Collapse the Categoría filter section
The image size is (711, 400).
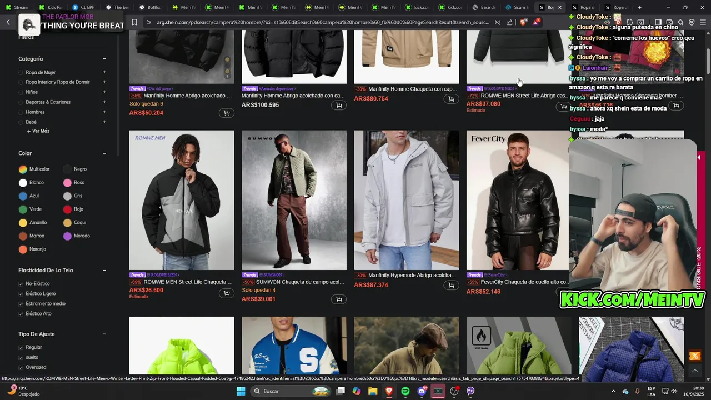(x=104, y=59)
